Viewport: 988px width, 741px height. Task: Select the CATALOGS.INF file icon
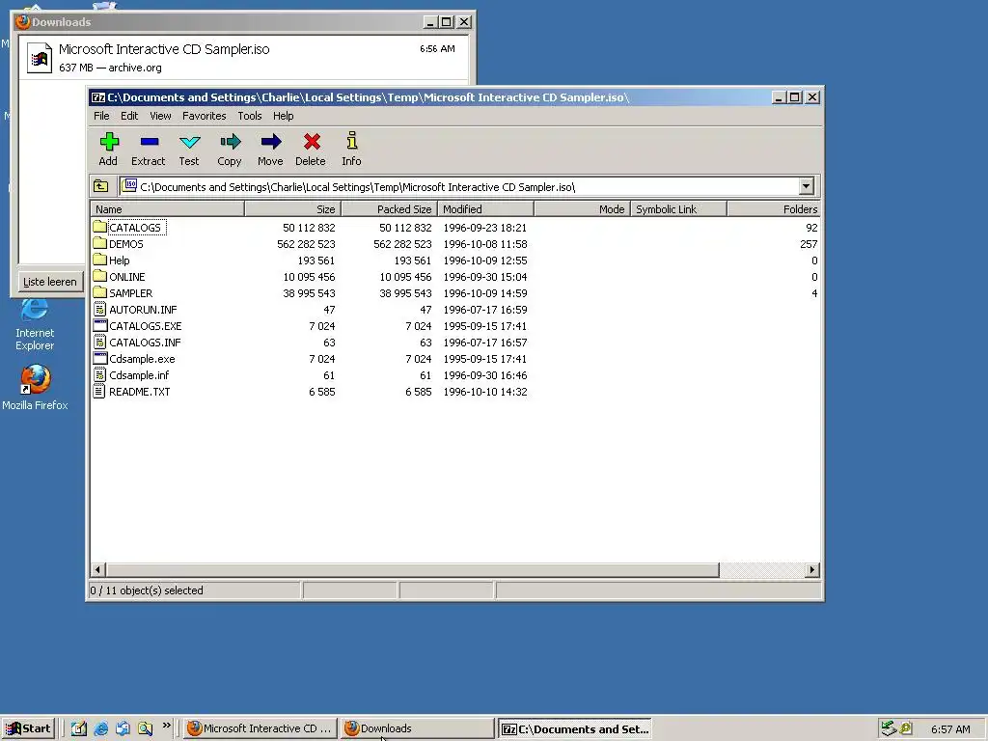point(99,342)
